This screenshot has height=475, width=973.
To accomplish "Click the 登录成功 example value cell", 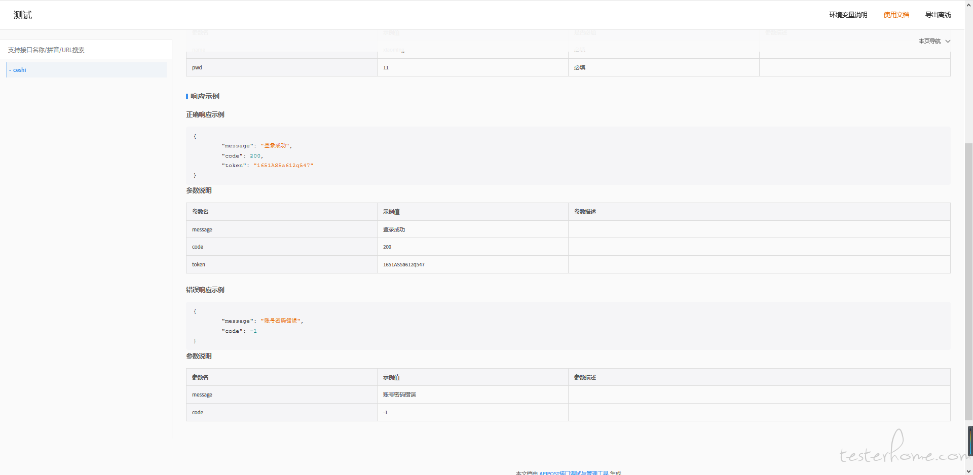I will [x=473, y=229].
